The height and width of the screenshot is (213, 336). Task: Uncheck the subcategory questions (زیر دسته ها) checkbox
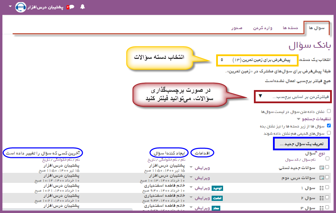329,126
